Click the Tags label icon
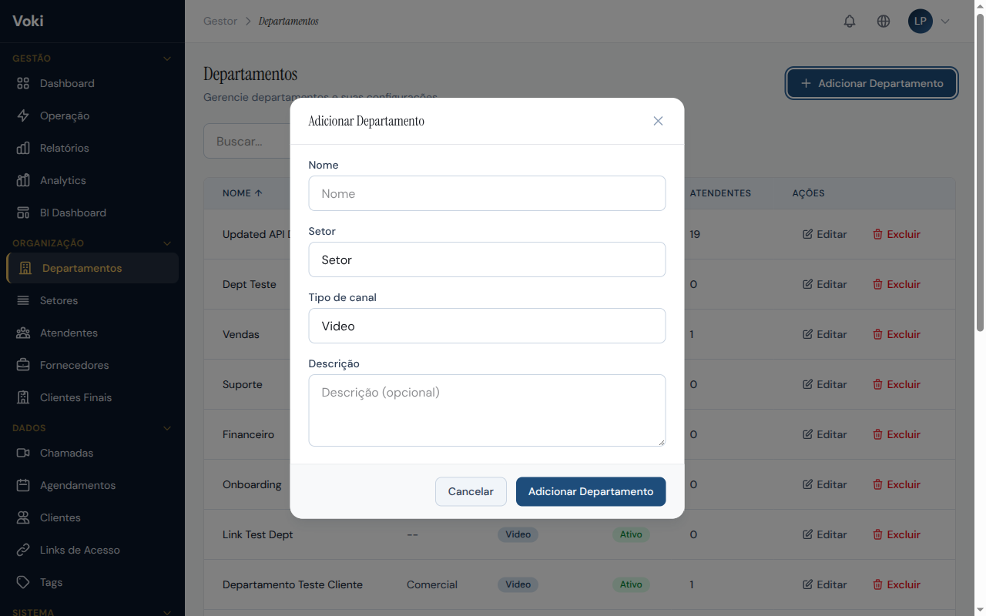 [x=23, y=582]
